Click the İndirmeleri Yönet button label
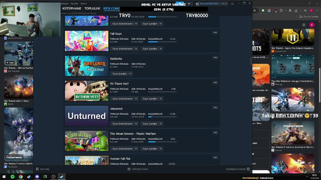This screenshot has height=180, width=321. 140,169
